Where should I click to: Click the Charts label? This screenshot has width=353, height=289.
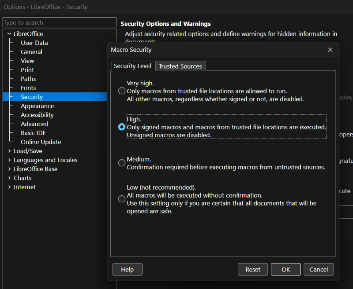point(23,178)
